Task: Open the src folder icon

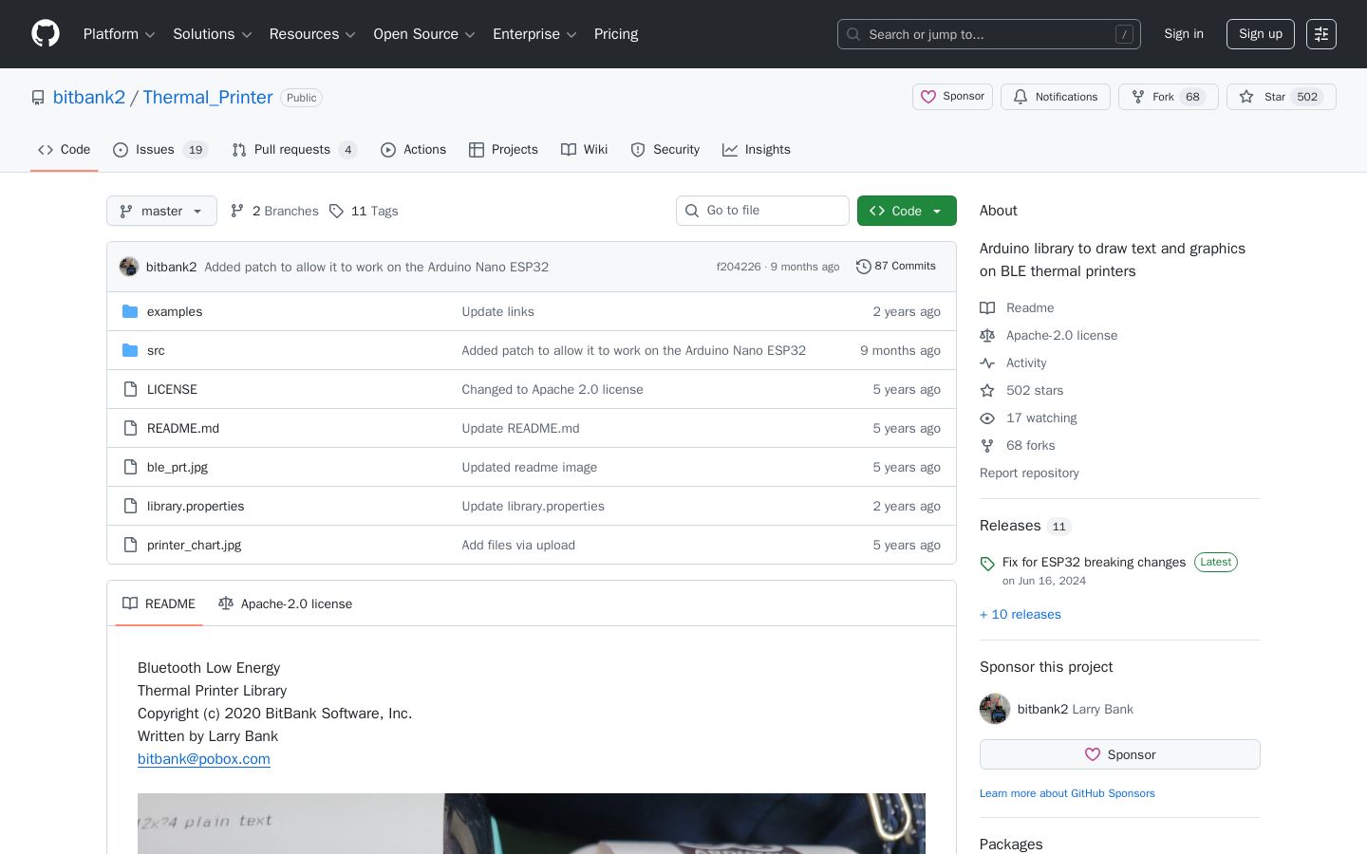Action: click(130, 350)
